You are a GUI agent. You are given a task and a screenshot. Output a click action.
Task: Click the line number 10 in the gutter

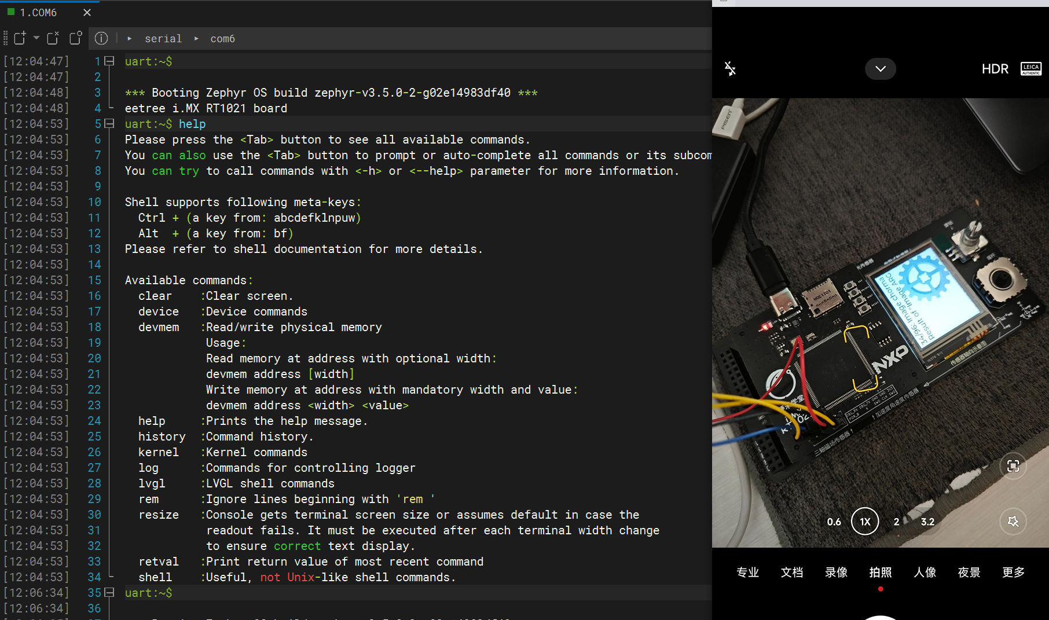(x=94, y=202)
